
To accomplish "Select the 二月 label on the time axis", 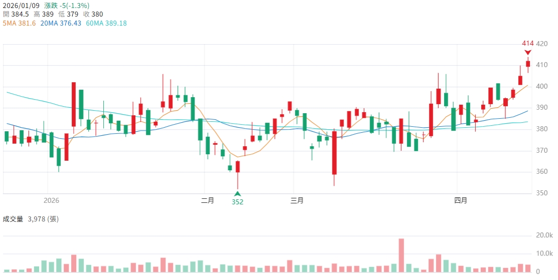I will pos(207,200).
